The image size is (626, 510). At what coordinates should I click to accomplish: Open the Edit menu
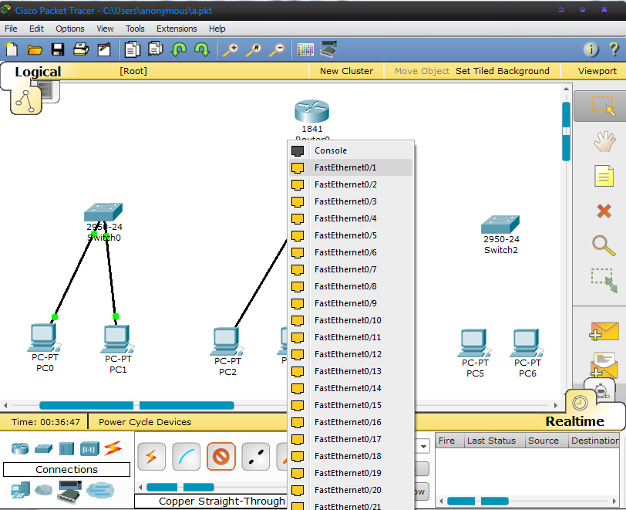point(36,29)
